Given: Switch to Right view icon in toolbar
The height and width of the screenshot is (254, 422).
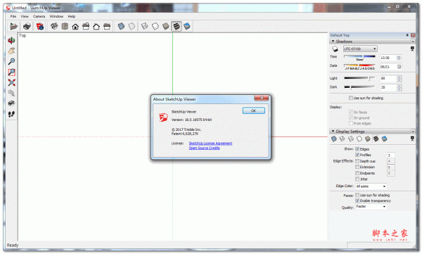Looking at the screenshot, I should tap(86, 27).
